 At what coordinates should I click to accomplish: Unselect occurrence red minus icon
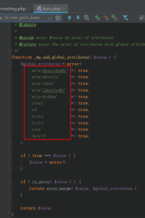tap(106, 18)
